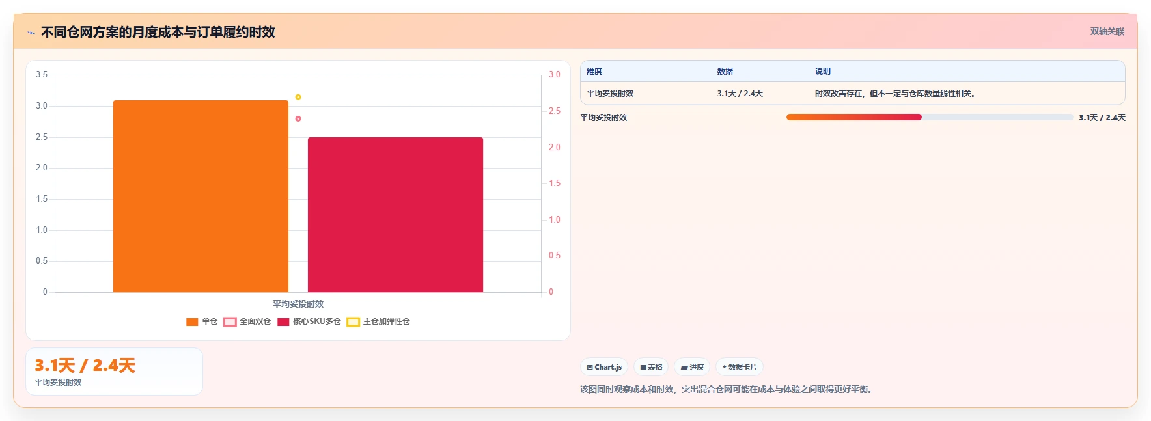The height and width of the screenshot is (421, 1151).
Task: Toggle the 主仓加弹性仓 legend swatch
Action: pyautogui.click(x=353, y=321)
